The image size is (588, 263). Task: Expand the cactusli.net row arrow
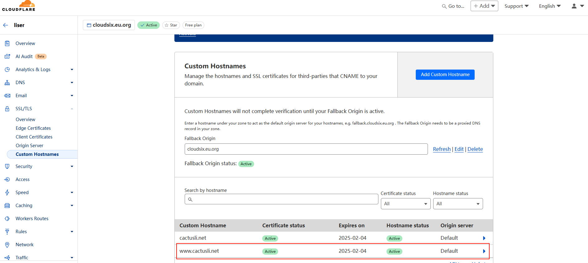click(484, 238)
